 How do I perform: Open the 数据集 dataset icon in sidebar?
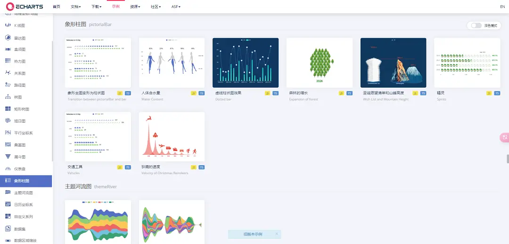click(x=8, y=229)
